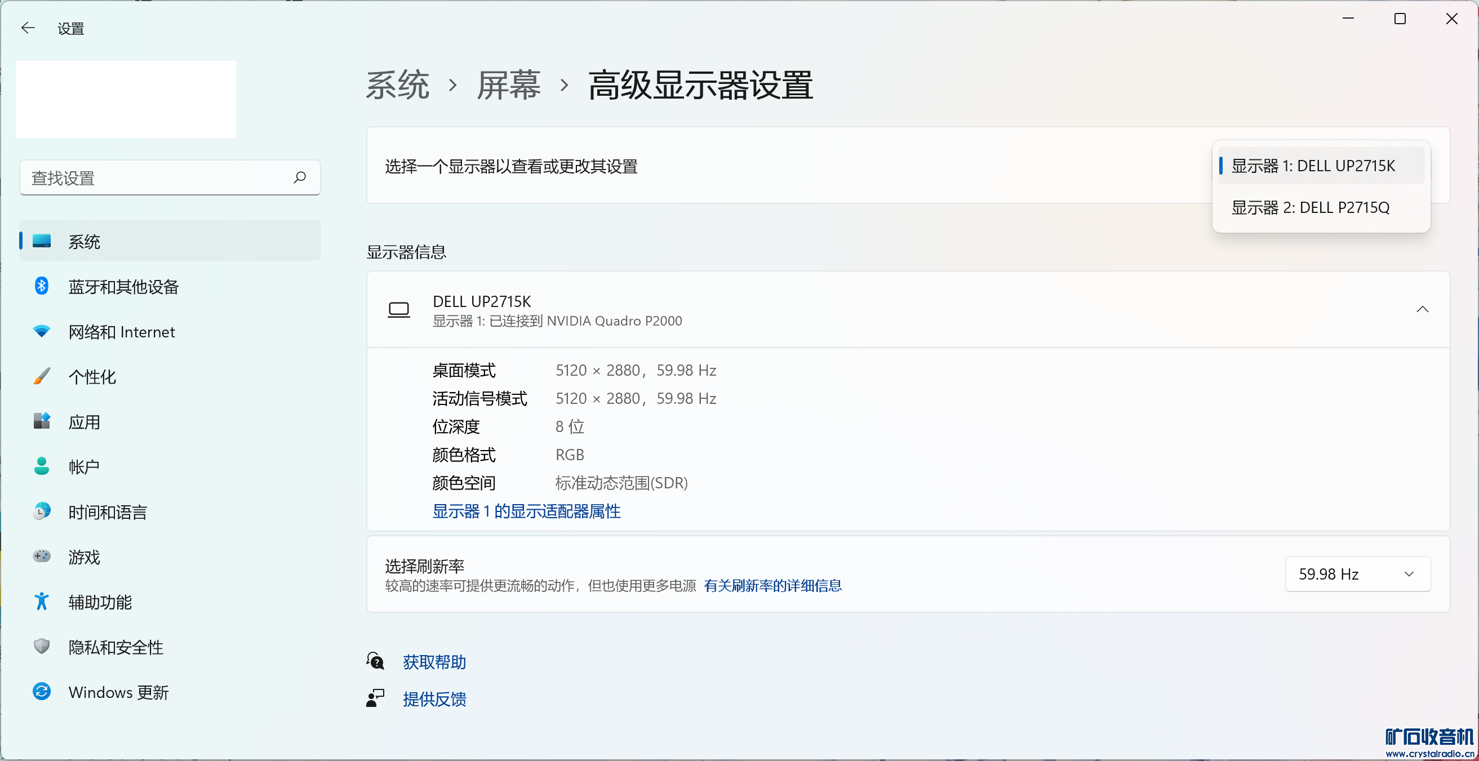
Task: Open the Bluetooth icon settings entry
Action: click(41, 286)
